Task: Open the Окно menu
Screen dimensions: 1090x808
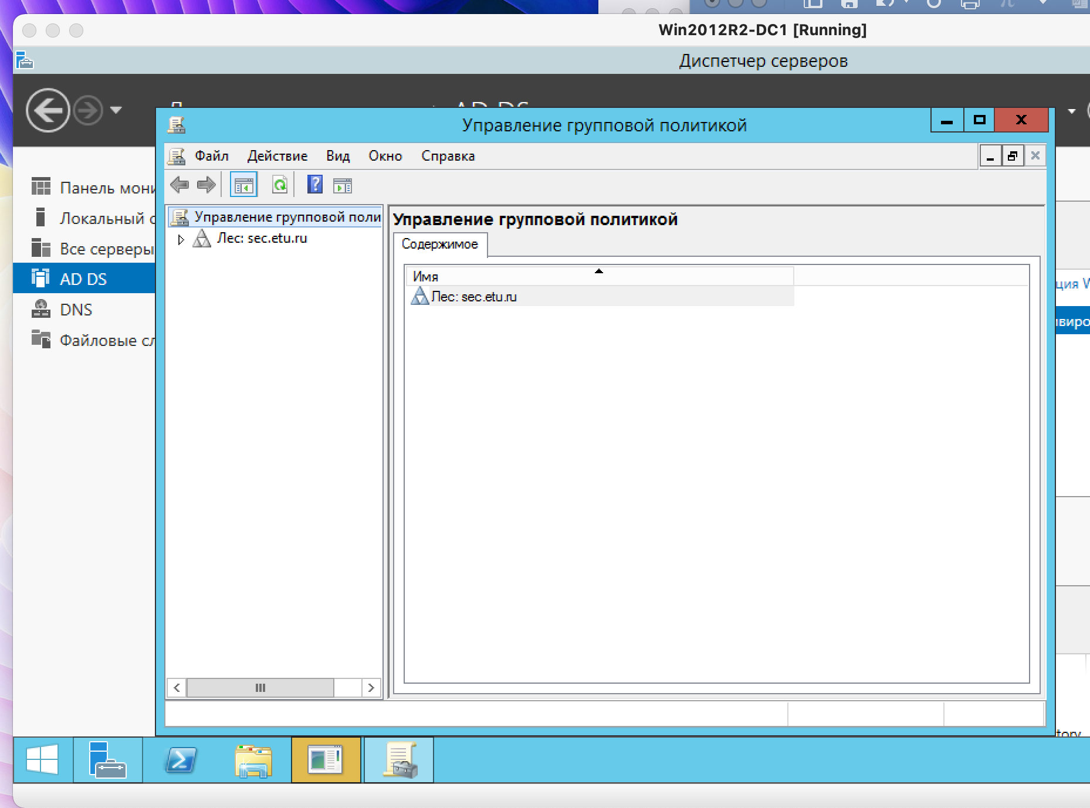Action: point(385,156)
